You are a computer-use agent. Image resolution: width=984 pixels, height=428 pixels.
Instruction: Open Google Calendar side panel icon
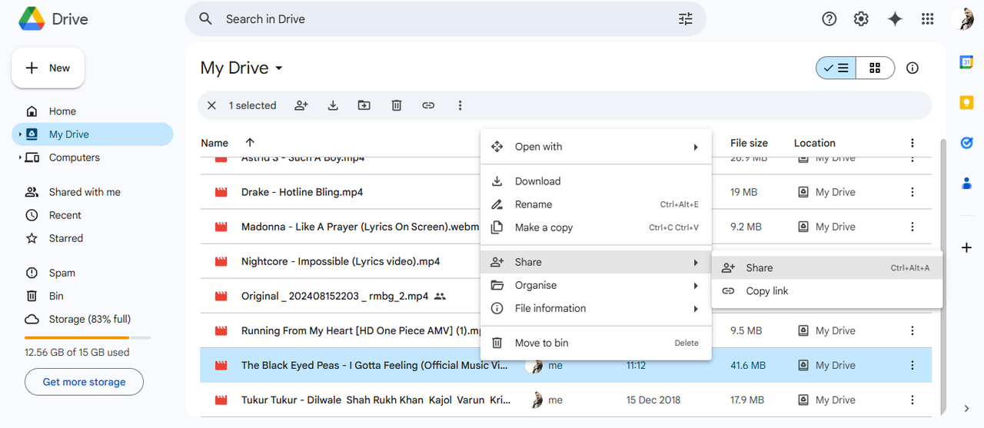pyautogui.click(x=966, y=62)
